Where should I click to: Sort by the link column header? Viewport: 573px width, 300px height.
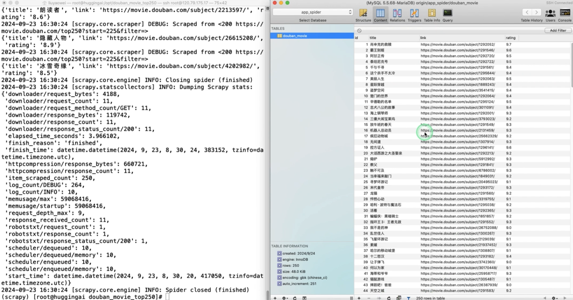pos(461,38)
